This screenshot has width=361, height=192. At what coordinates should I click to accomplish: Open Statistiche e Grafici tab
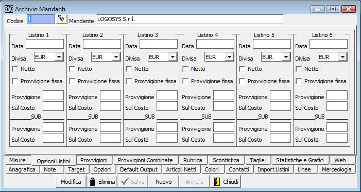click(x=300, y=160)
